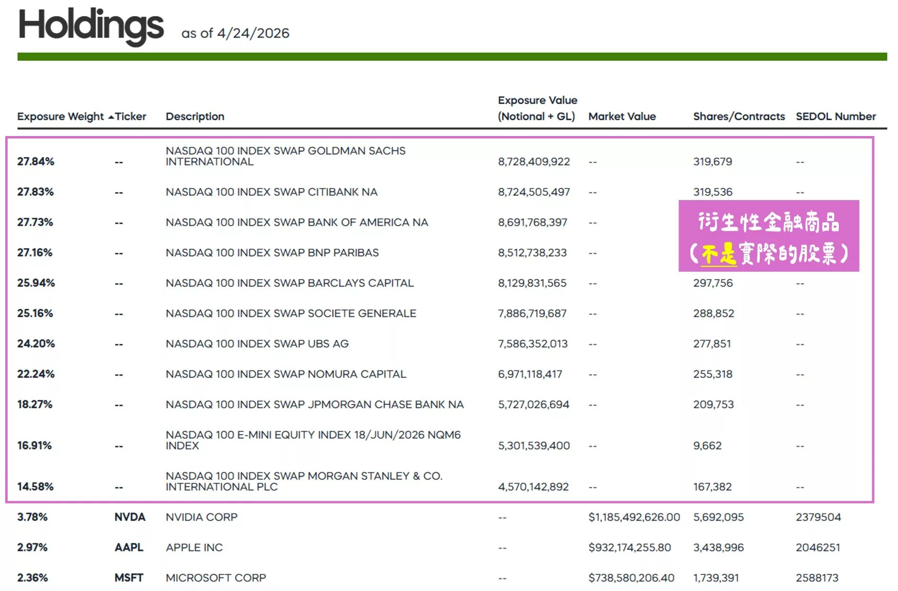Click the AAPL ticker symbol
The image size is (898, 591).
[x=129, y=547]
